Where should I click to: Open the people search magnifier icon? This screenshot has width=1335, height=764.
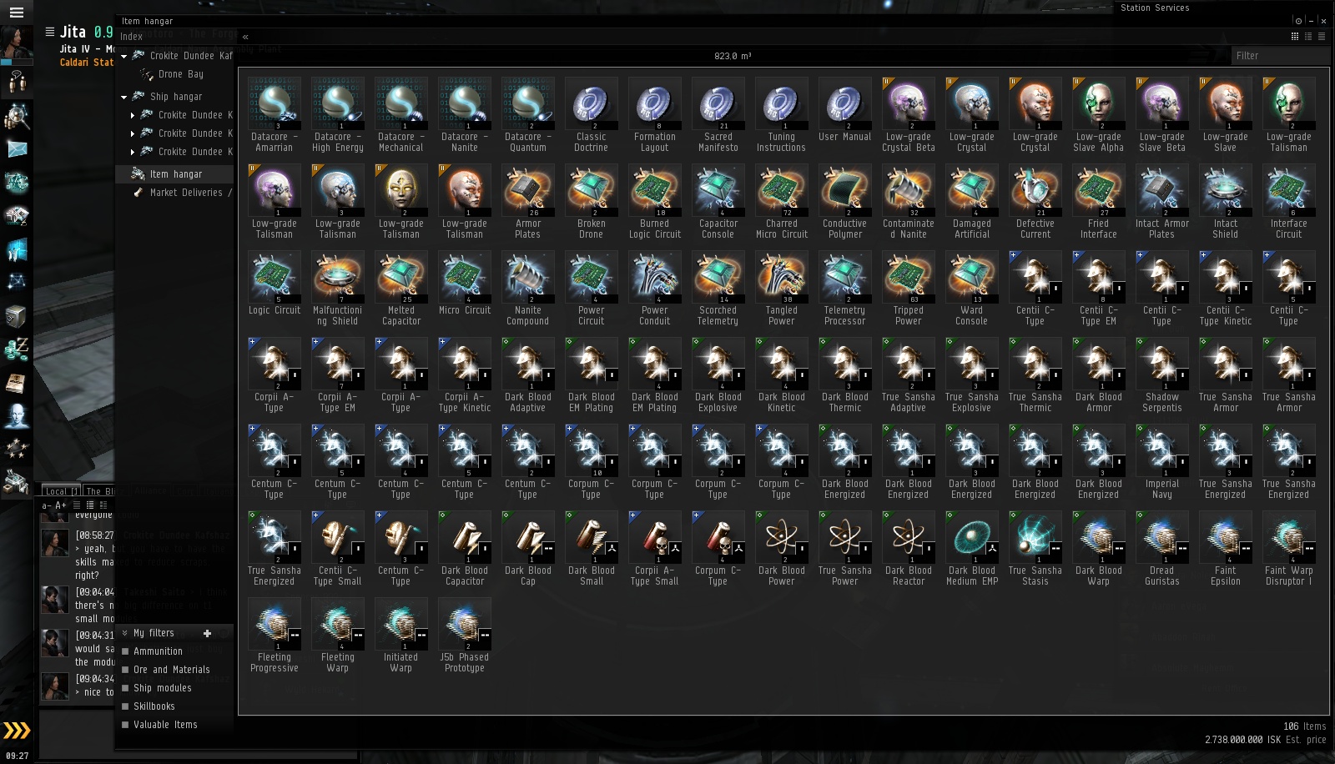coord(17,116)
